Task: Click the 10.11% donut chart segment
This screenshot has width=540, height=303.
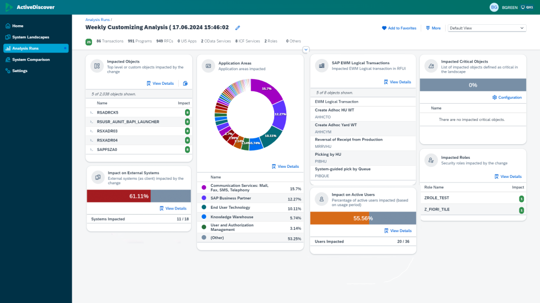Action: 271,137
